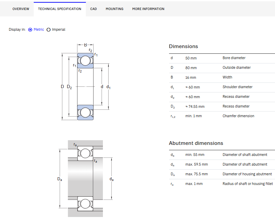Click the max. 75.5 mm value
Viewport: 275px width, 222px height.
click(x=196, y=174)
